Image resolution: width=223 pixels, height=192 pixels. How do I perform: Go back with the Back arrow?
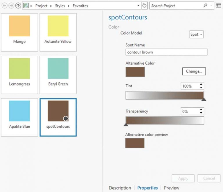click(x=4, y=6)
